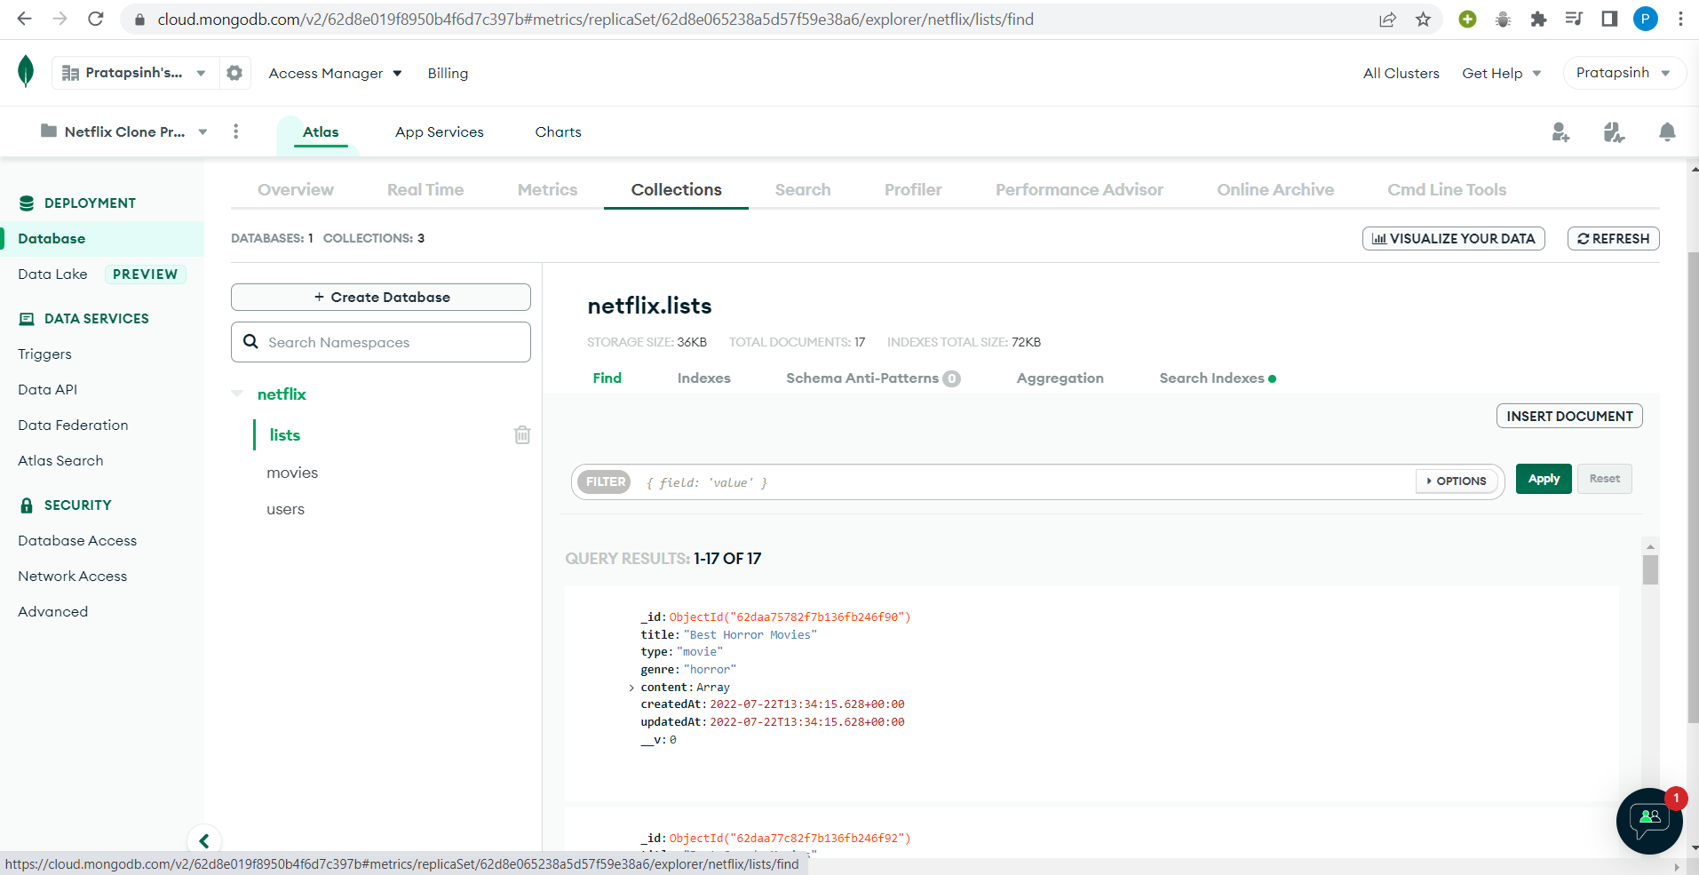Expand the filter OPTIONS panel

coord(1456,481)
